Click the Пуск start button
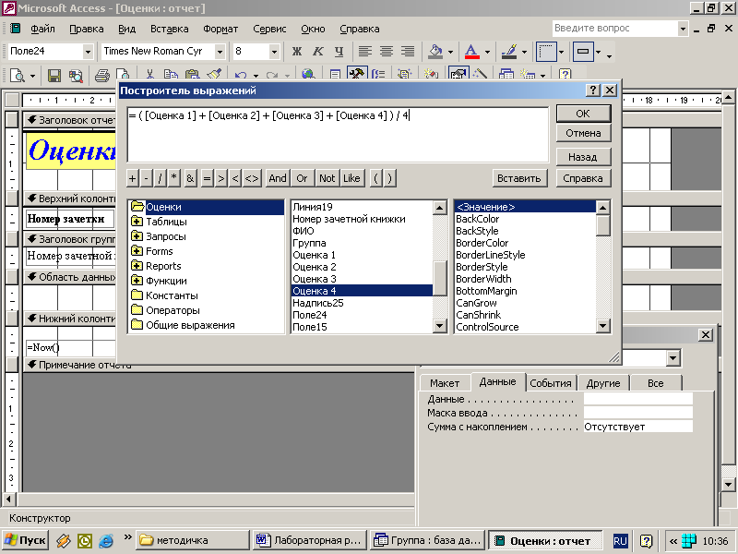The width and height of the screenshot is (738, 554). point(25,540)
